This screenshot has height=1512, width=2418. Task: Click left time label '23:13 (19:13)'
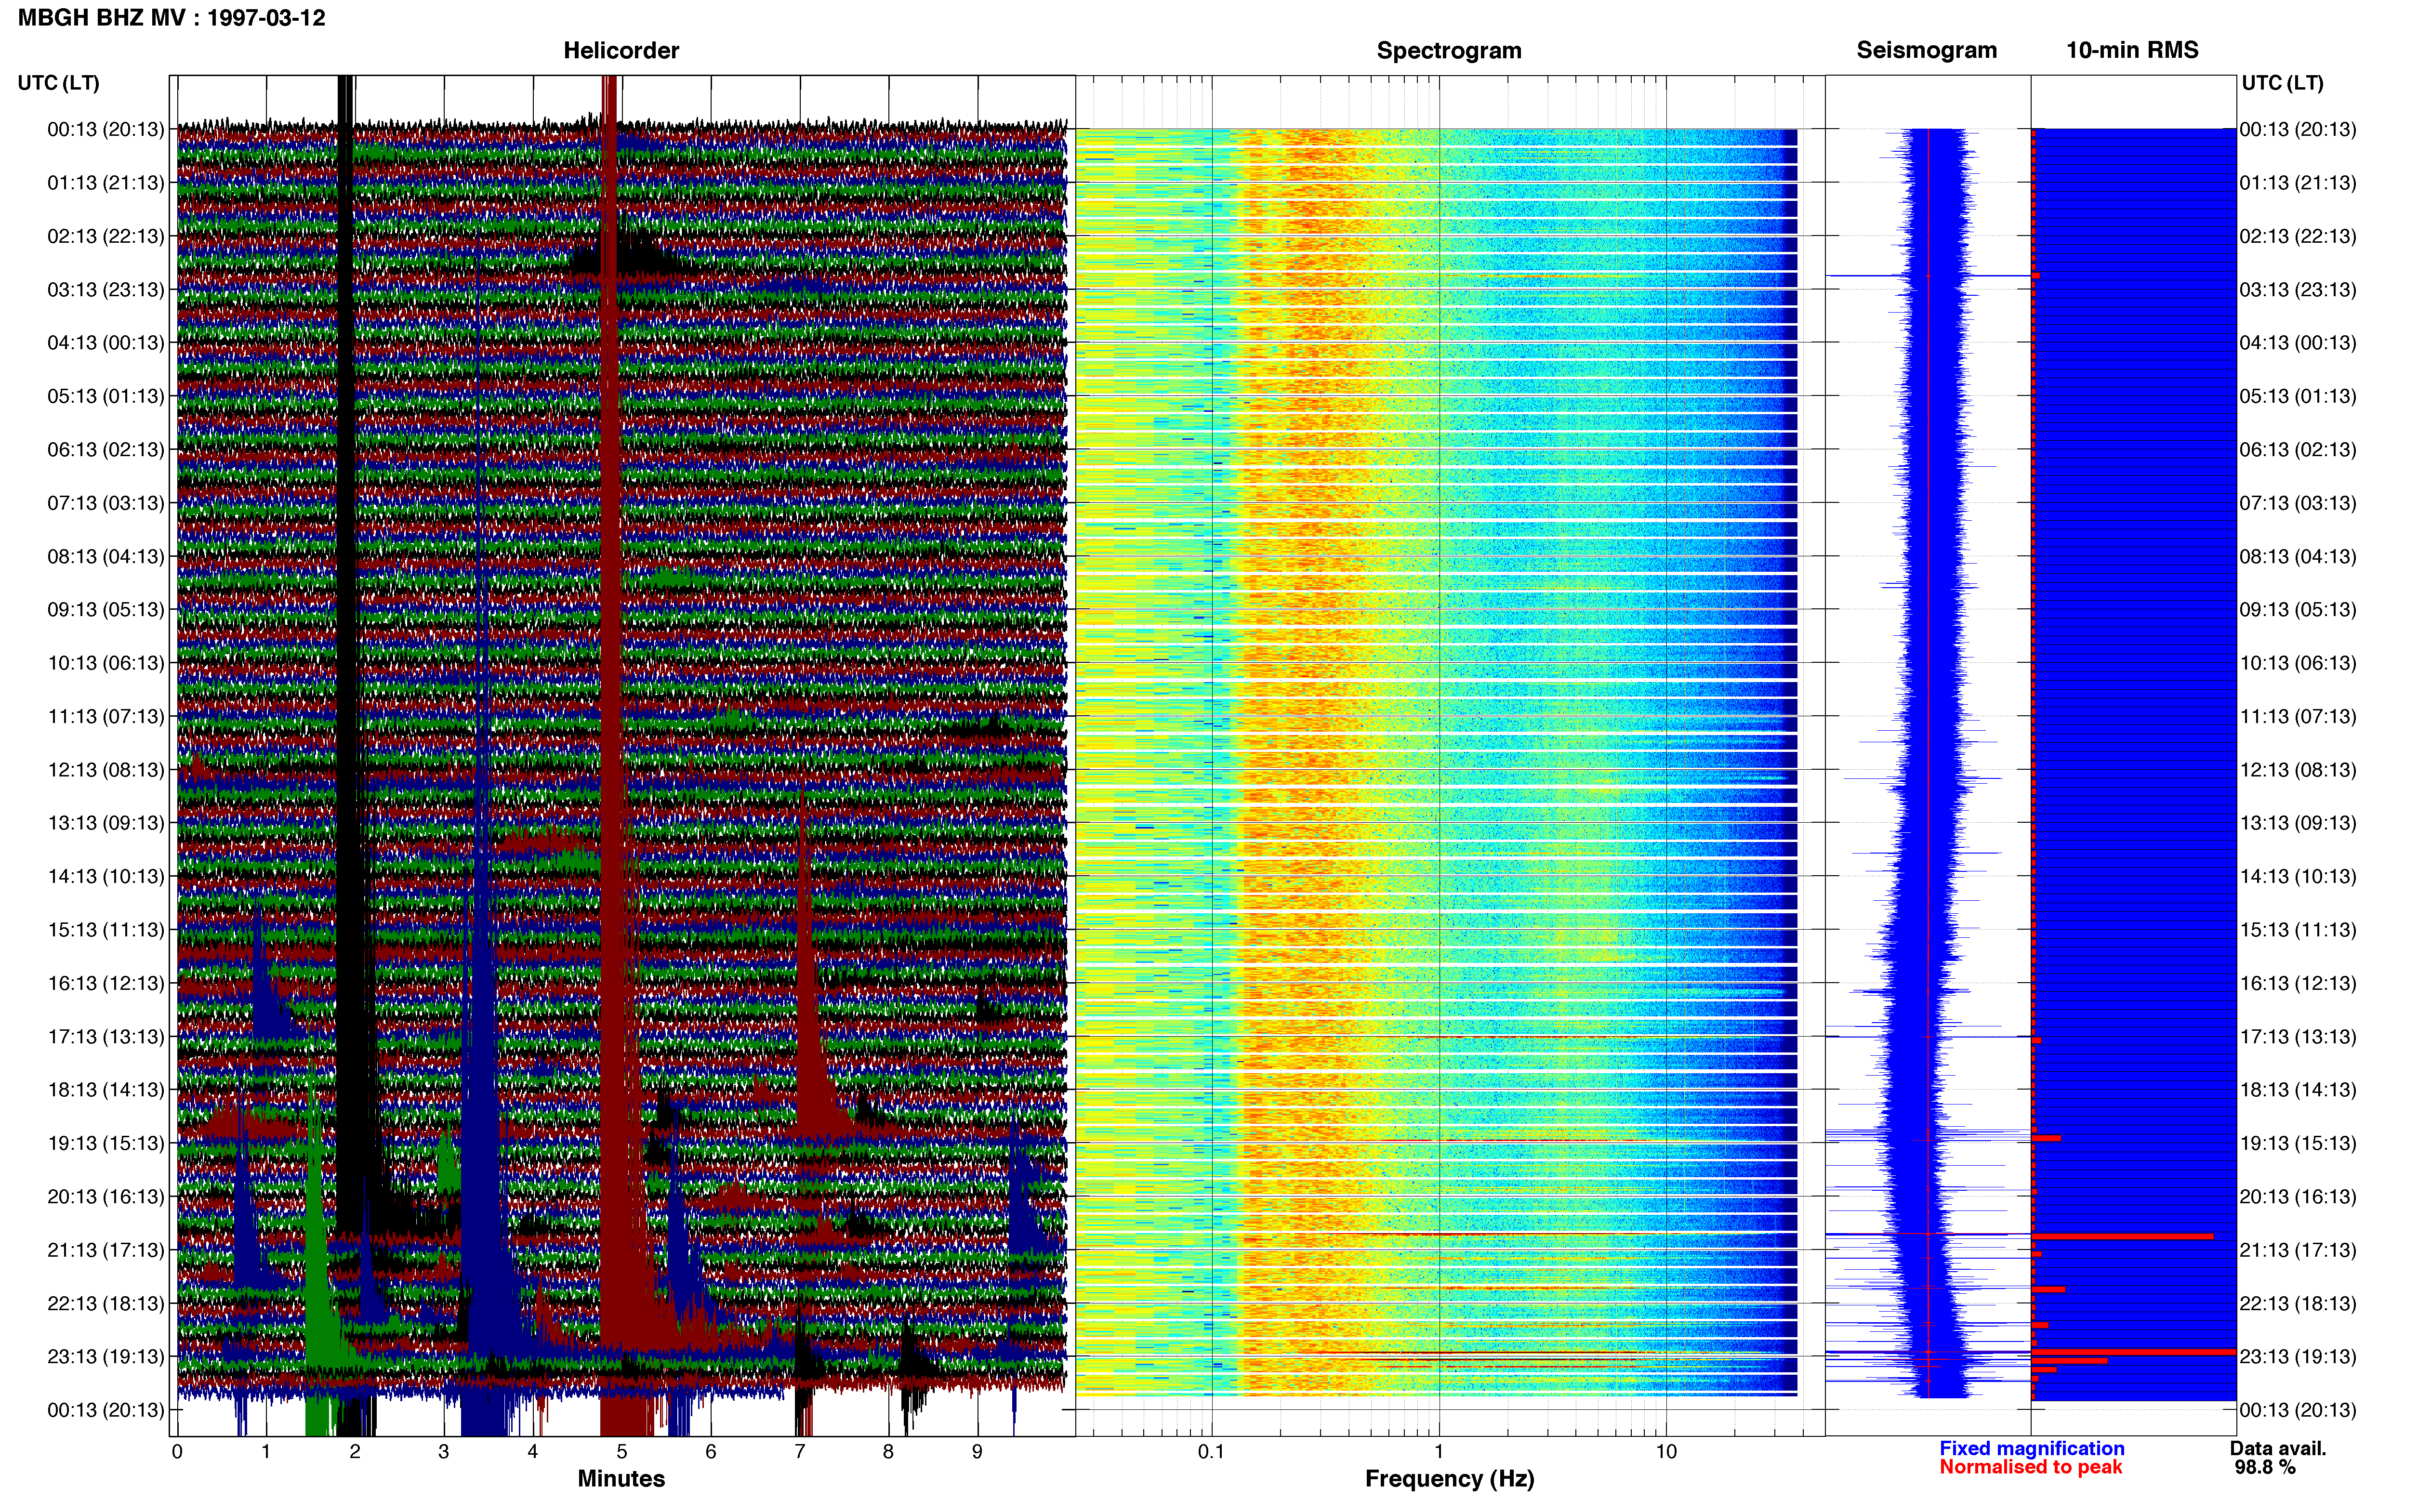coord(106,1357)
